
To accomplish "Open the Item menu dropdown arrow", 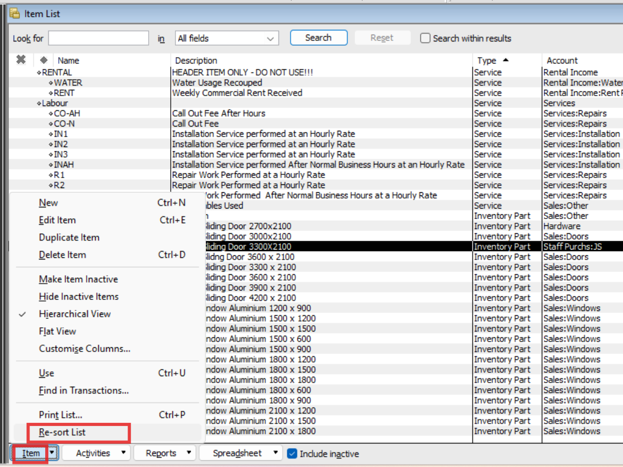I will pyautogui.click(x=53, y=453).
